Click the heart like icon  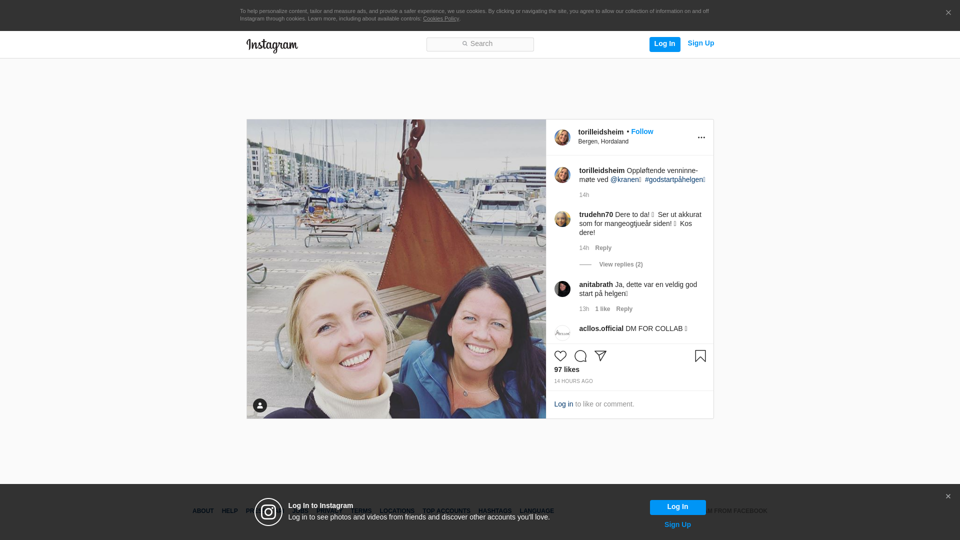[560, 356]
